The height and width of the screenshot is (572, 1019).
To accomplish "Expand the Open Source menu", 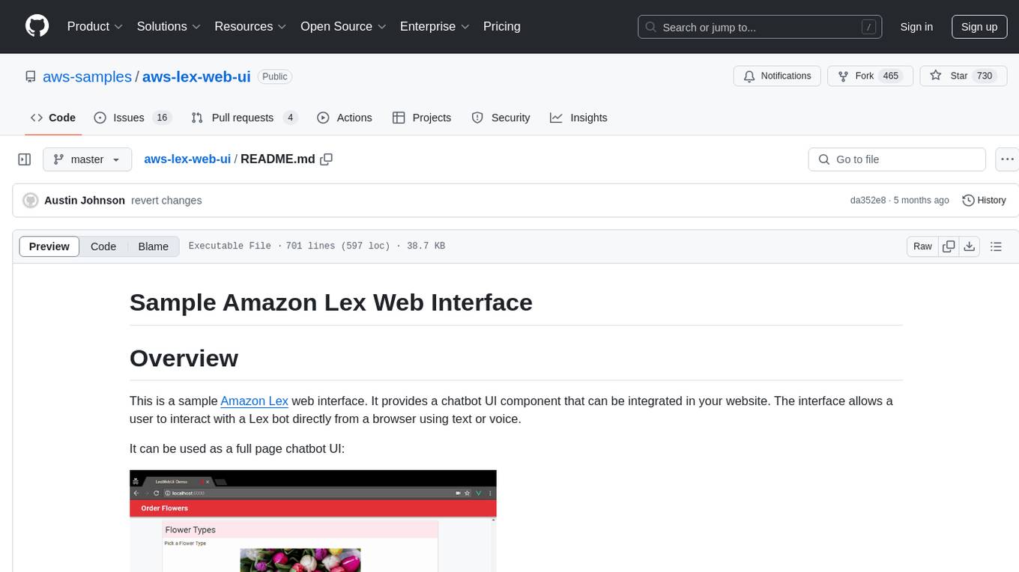I will tap(343, 26).
